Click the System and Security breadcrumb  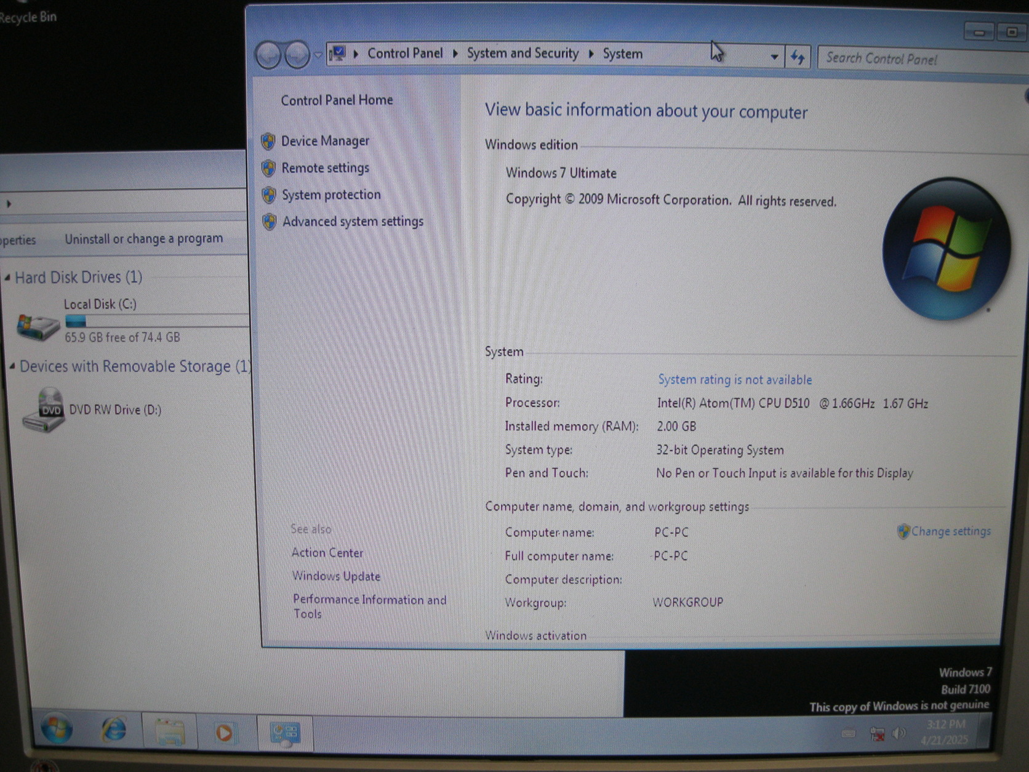523,54
